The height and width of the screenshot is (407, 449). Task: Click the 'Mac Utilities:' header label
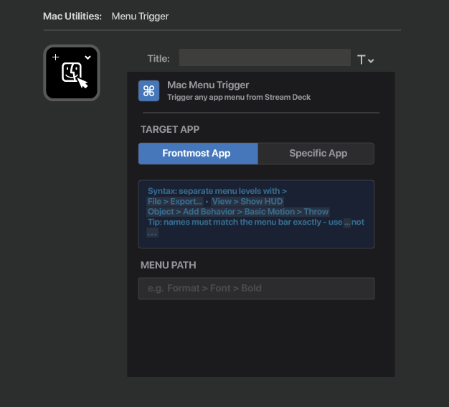point(72,17)
